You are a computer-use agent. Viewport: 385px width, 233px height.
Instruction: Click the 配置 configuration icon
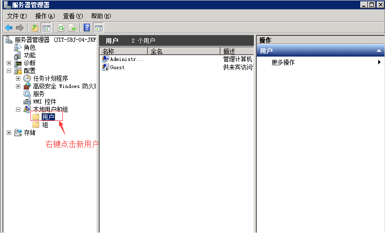click(18, 71)
